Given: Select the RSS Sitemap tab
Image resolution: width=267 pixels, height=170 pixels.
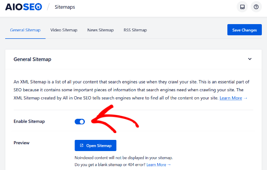Looking at the screenshot, I should [x=135, y=30].
